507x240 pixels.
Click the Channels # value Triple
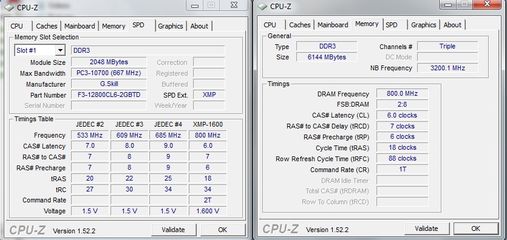click(x=447, y=46)
